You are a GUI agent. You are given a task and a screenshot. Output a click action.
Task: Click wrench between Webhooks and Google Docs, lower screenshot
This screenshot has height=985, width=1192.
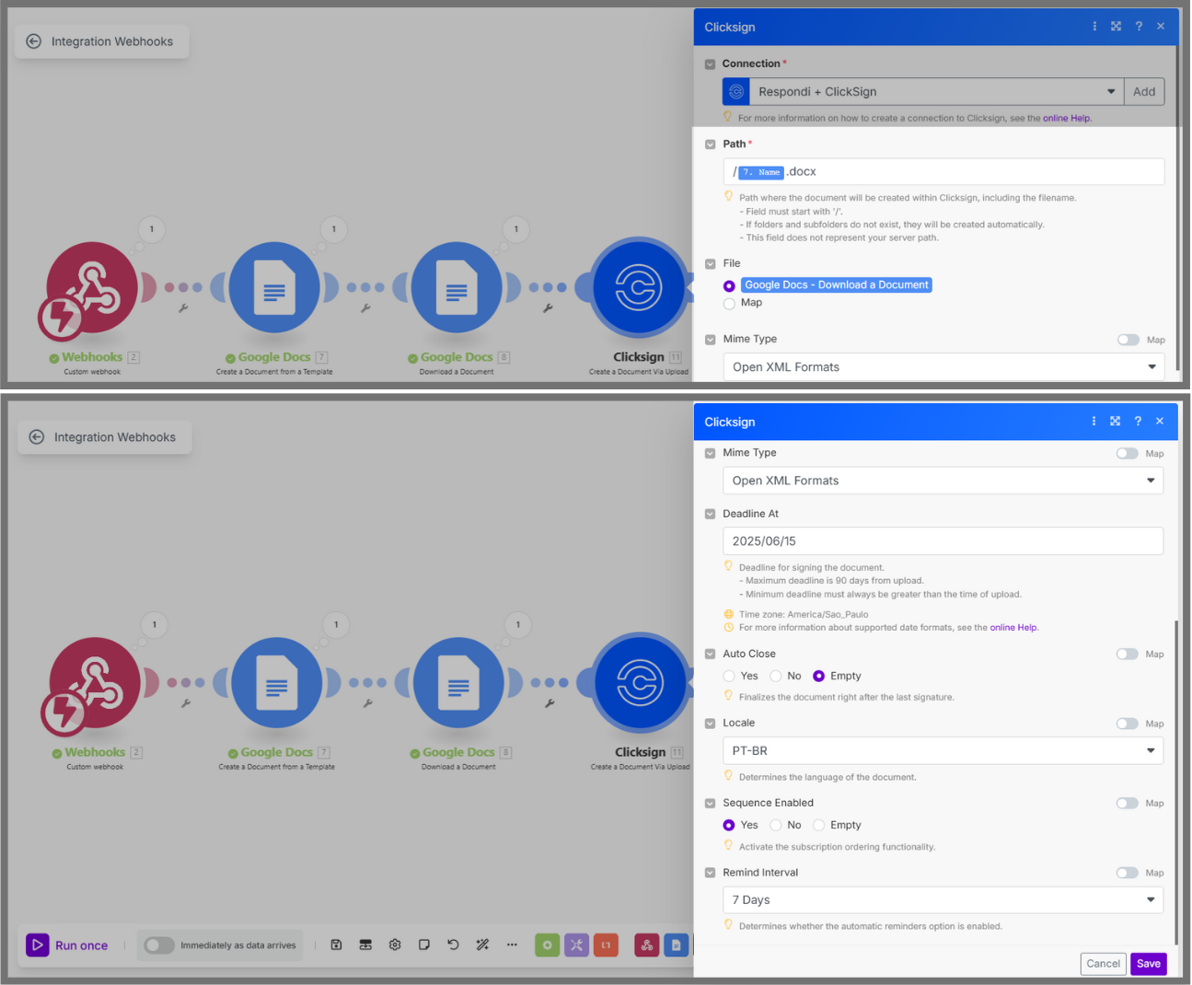tap(186, 703)
